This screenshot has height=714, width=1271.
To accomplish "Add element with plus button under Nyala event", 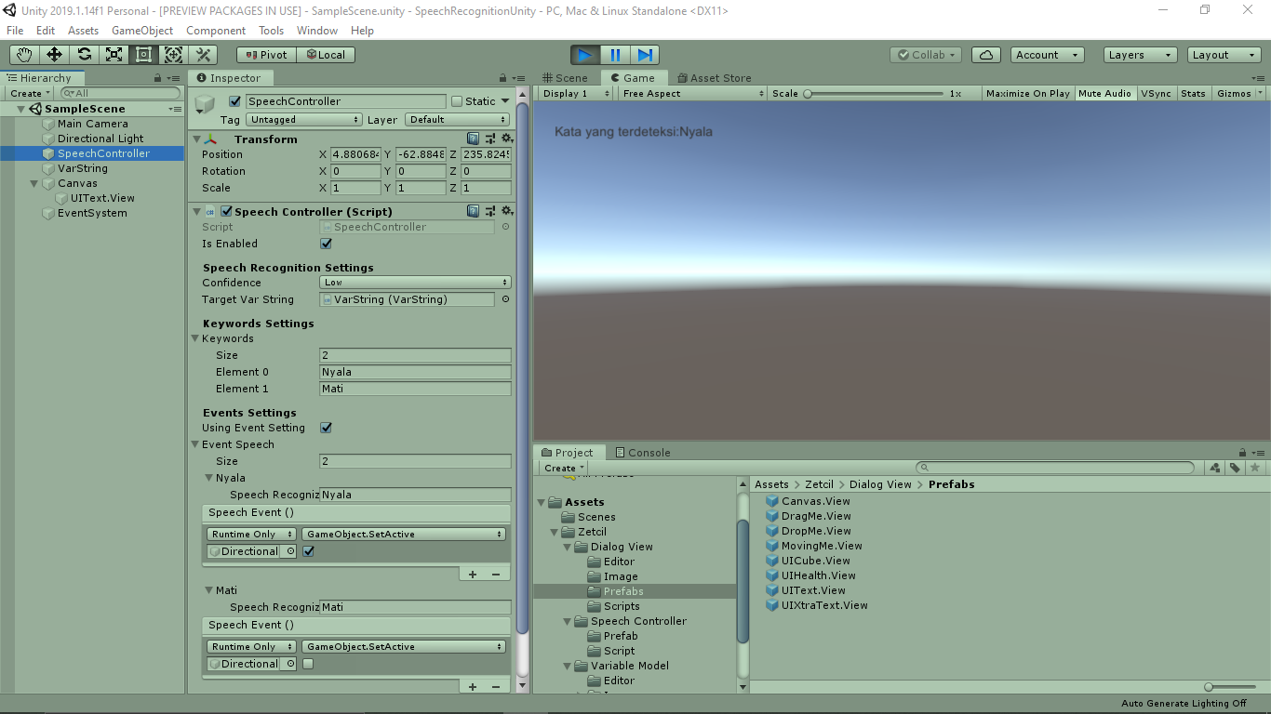I will (x=473, y=574).
